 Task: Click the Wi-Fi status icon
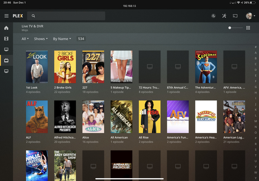(238, 3)
